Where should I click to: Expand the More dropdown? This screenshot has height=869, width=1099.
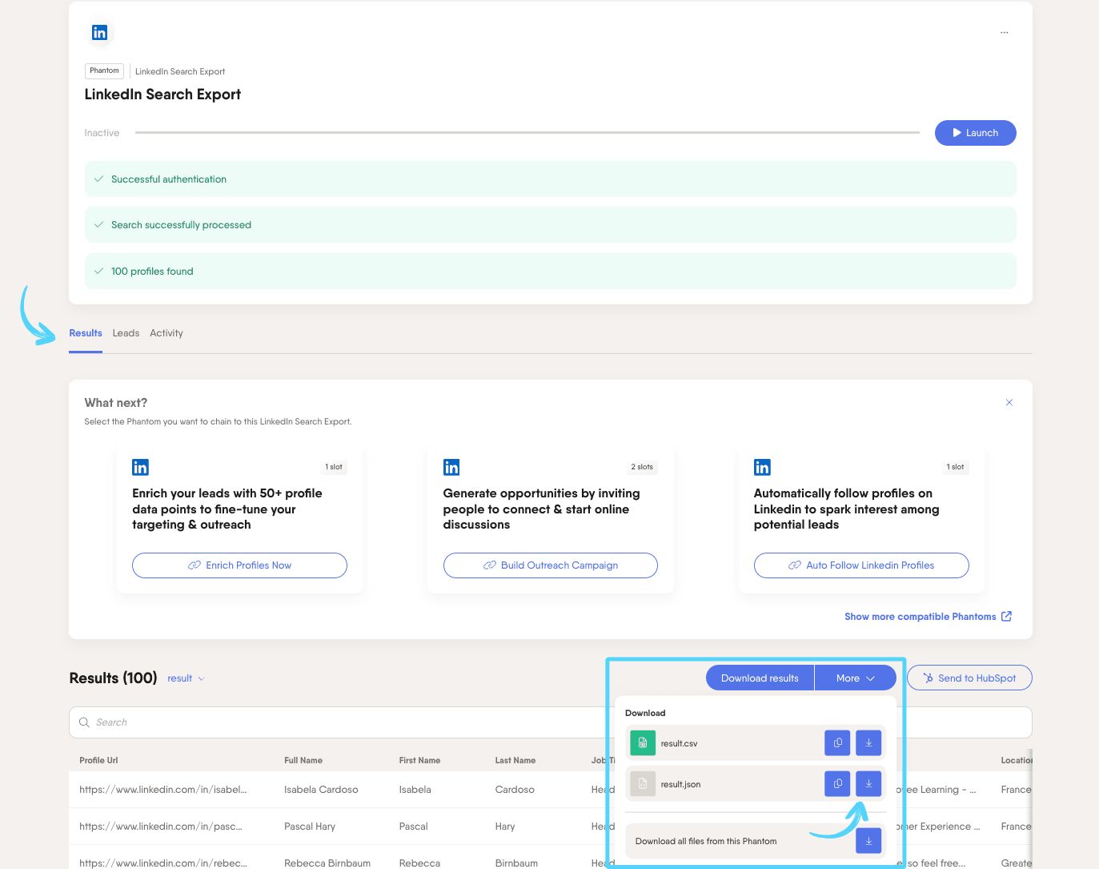point(855,678)
